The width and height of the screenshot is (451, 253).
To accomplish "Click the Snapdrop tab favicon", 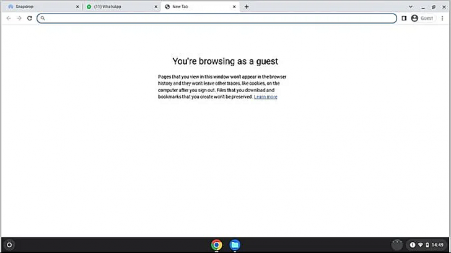I will 11,7.
